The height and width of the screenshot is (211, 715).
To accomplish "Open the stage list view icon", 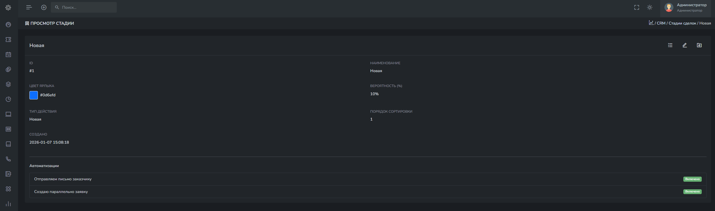I will pos(670,45).
